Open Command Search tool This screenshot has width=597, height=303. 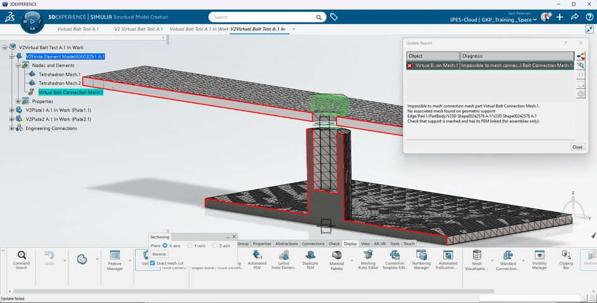[x=22, y=260]
